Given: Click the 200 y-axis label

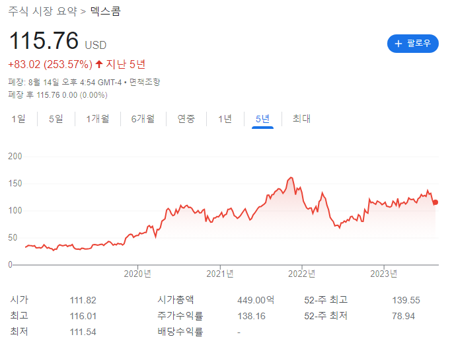Looking at the screenshot, I should click(x=15, y=157).
